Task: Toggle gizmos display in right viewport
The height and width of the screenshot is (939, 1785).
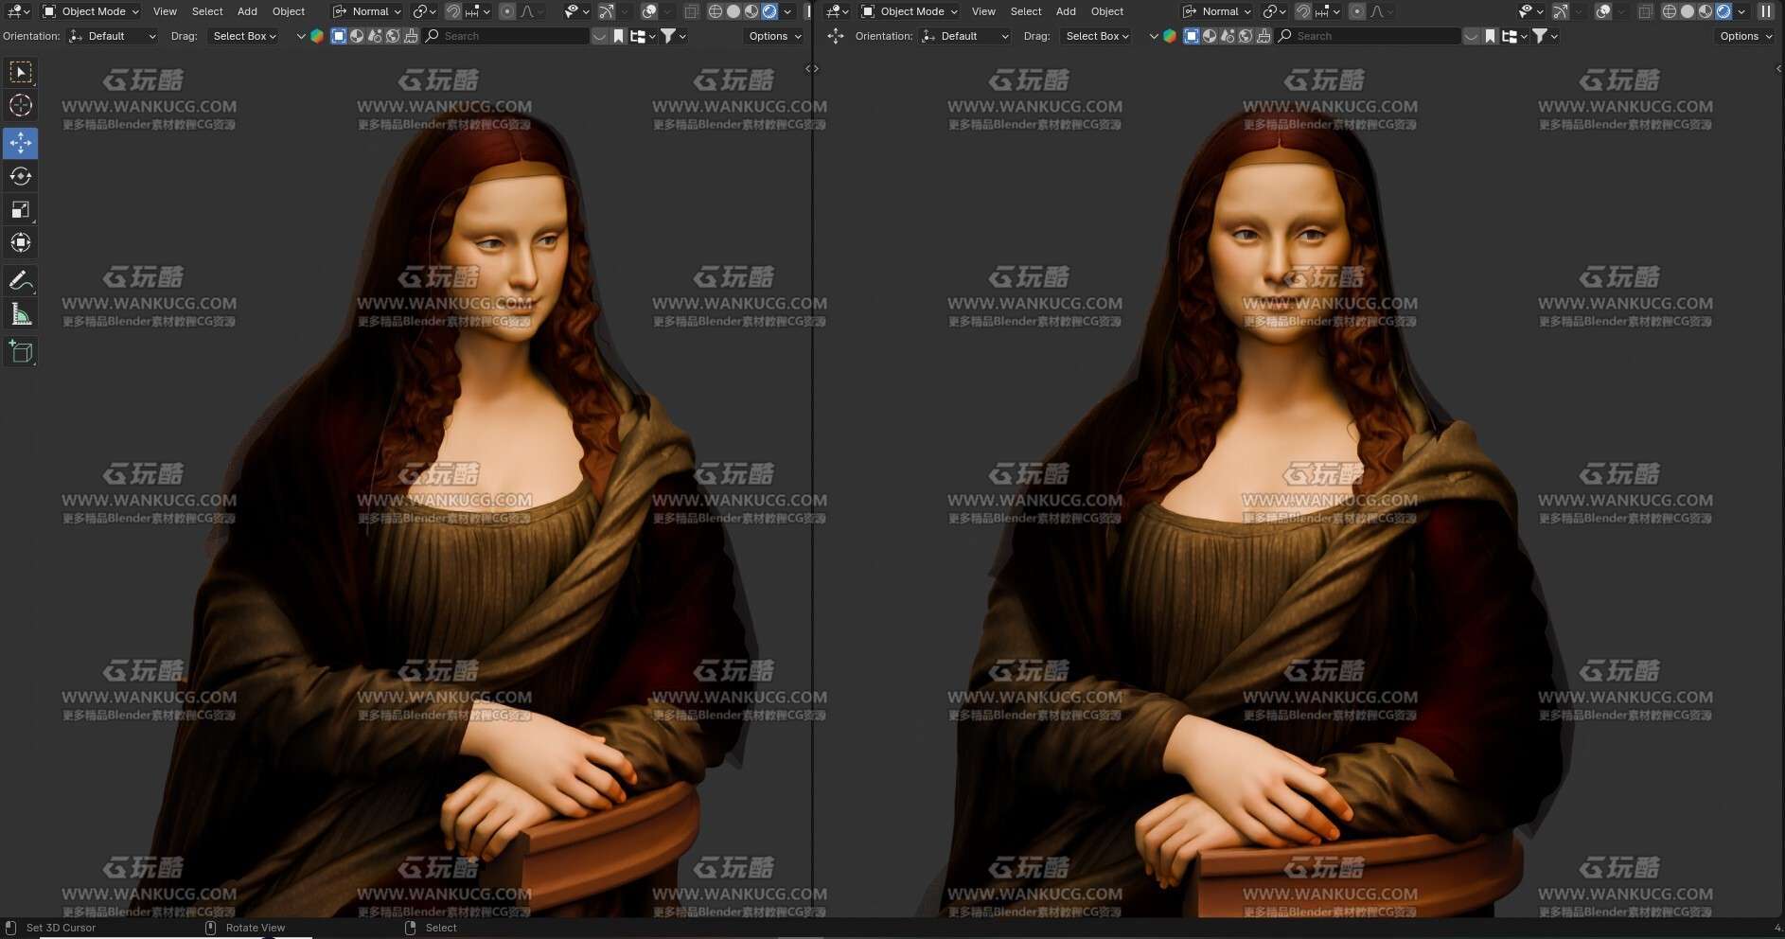Action: tap(1560, 11)
